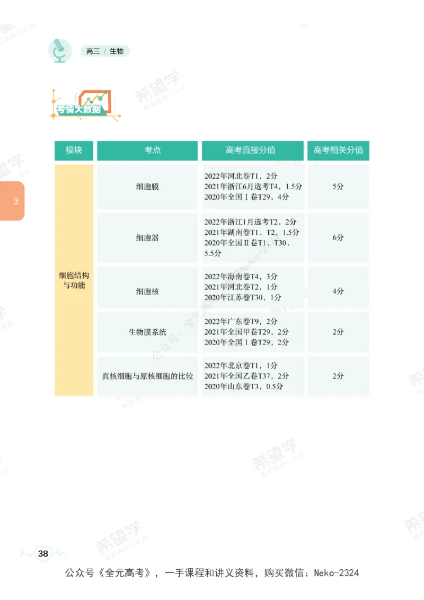Image resolution: width=424 pixels, height=600 pixels.
Task: Expand the 细胞结构与功能 module section
Action: (x=74, y=279)
